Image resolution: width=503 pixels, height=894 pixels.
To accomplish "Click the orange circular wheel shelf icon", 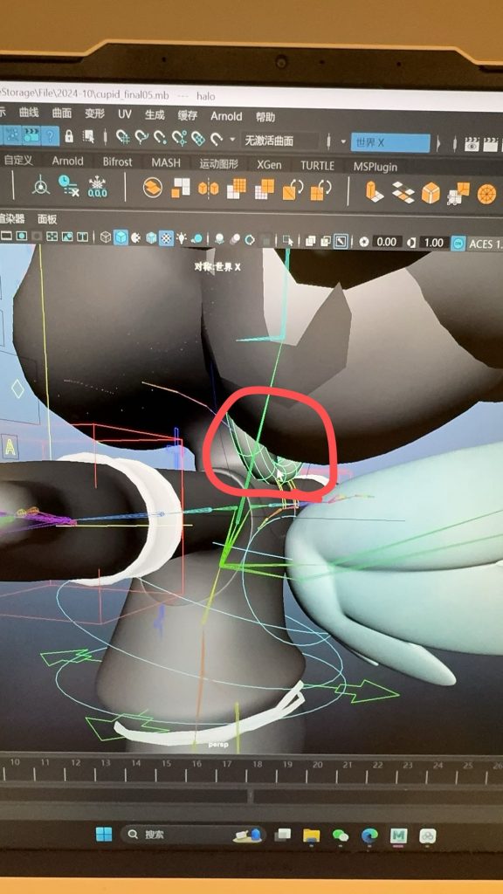I will (487, 194).
